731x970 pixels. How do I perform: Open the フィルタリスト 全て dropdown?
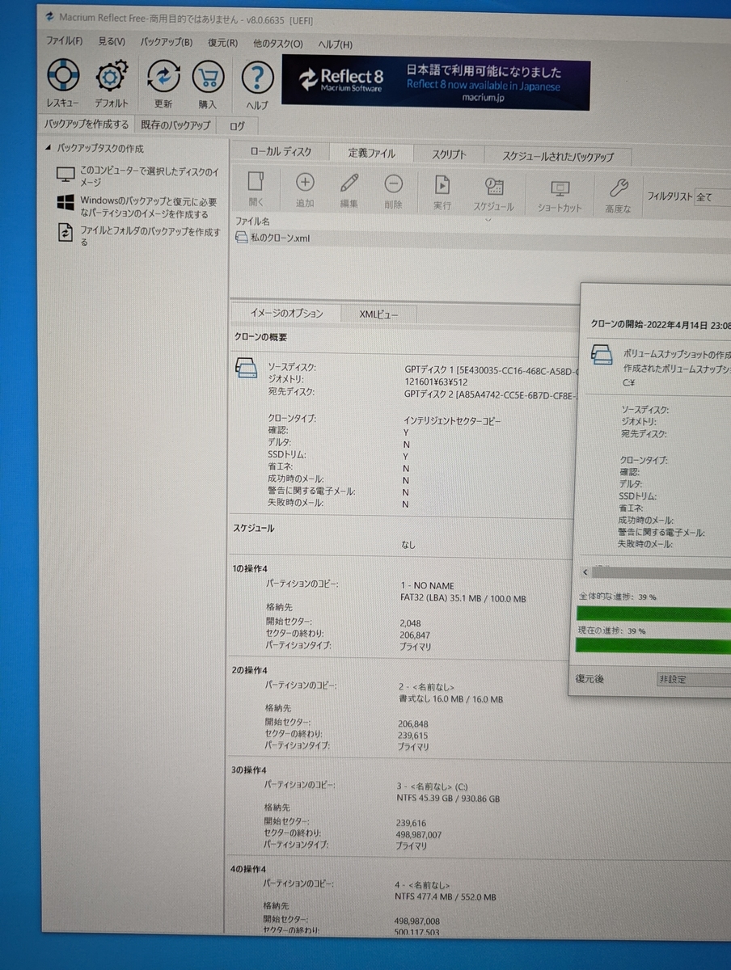coord(713,196)
